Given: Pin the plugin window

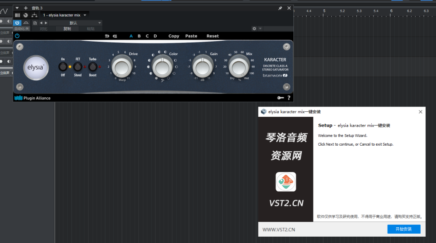Looking at the screenshot, I should pos(280,8).
